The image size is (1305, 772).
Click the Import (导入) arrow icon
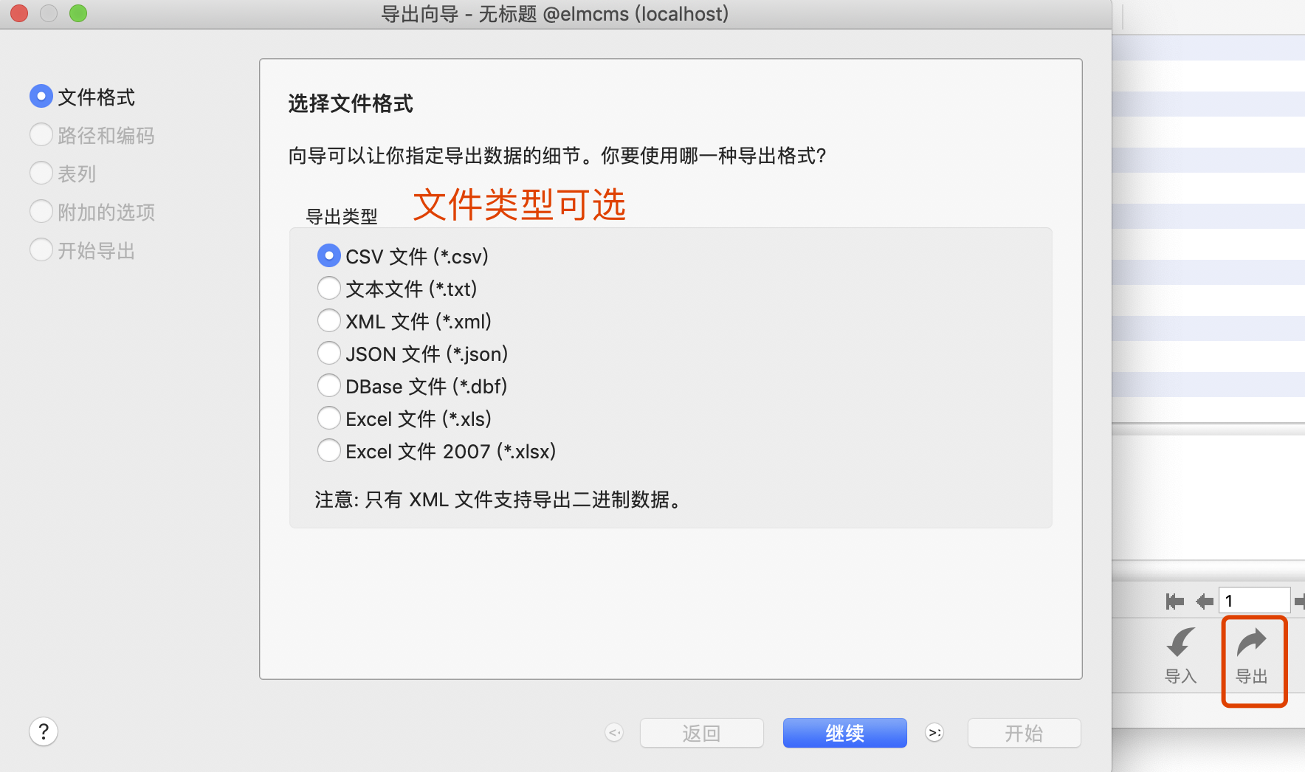[1180, 642]
